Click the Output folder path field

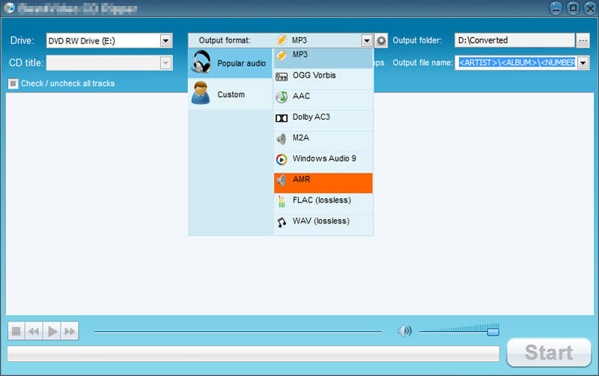pos(514,40)
